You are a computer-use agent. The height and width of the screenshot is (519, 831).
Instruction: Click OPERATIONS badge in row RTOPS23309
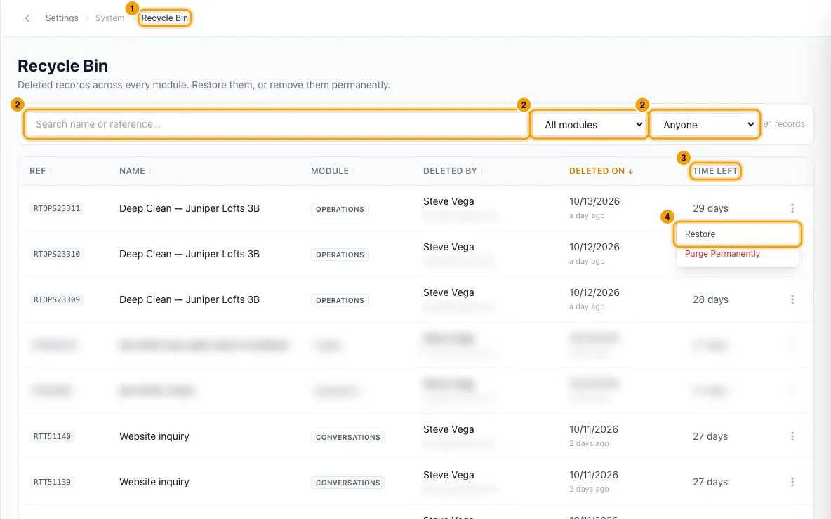pyautogui.click(x=340, y=300)
